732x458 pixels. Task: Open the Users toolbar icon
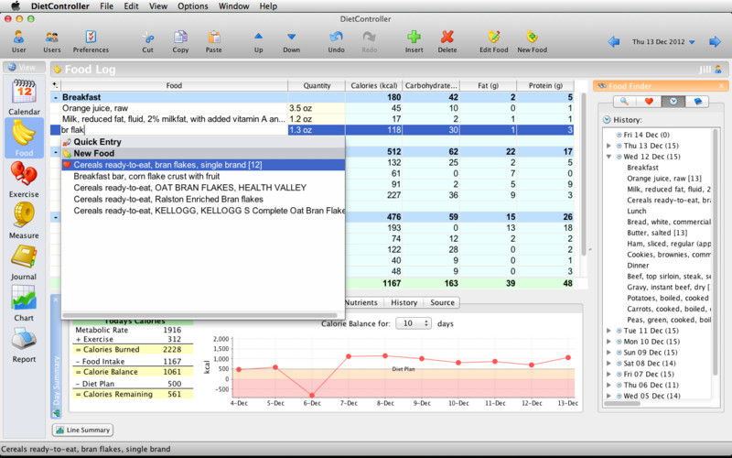(52, 41)
